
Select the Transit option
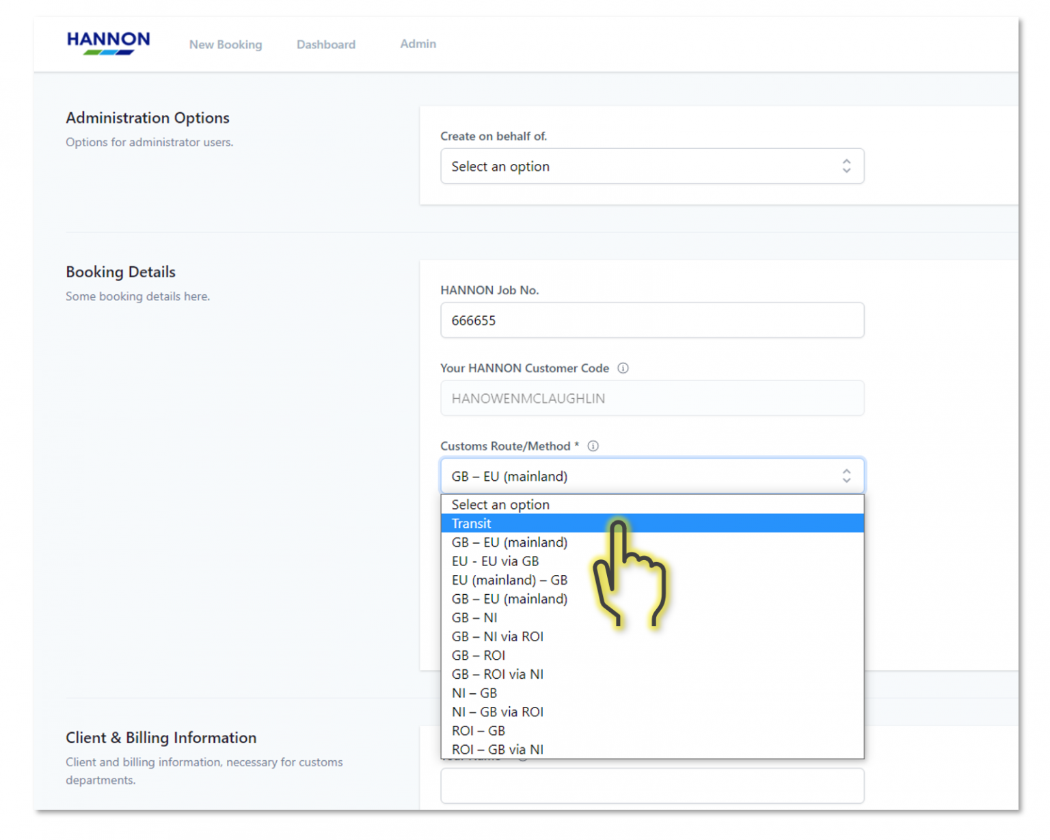point(472,523)
